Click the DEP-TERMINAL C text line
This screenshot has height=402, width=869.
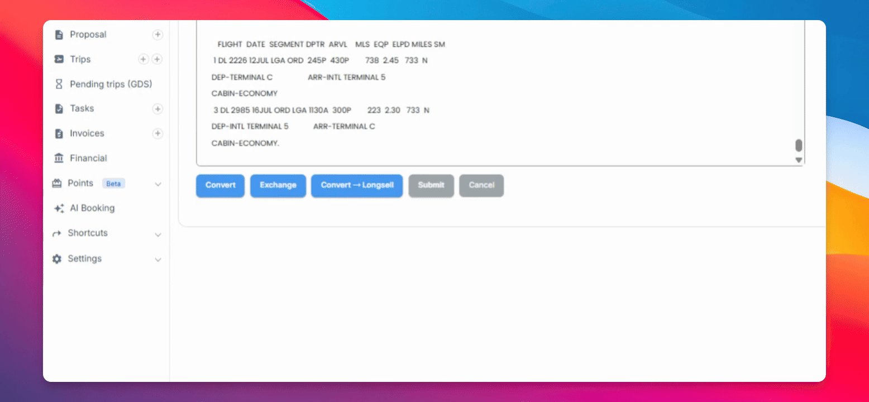pyautogui.click(x=242, y=77)
